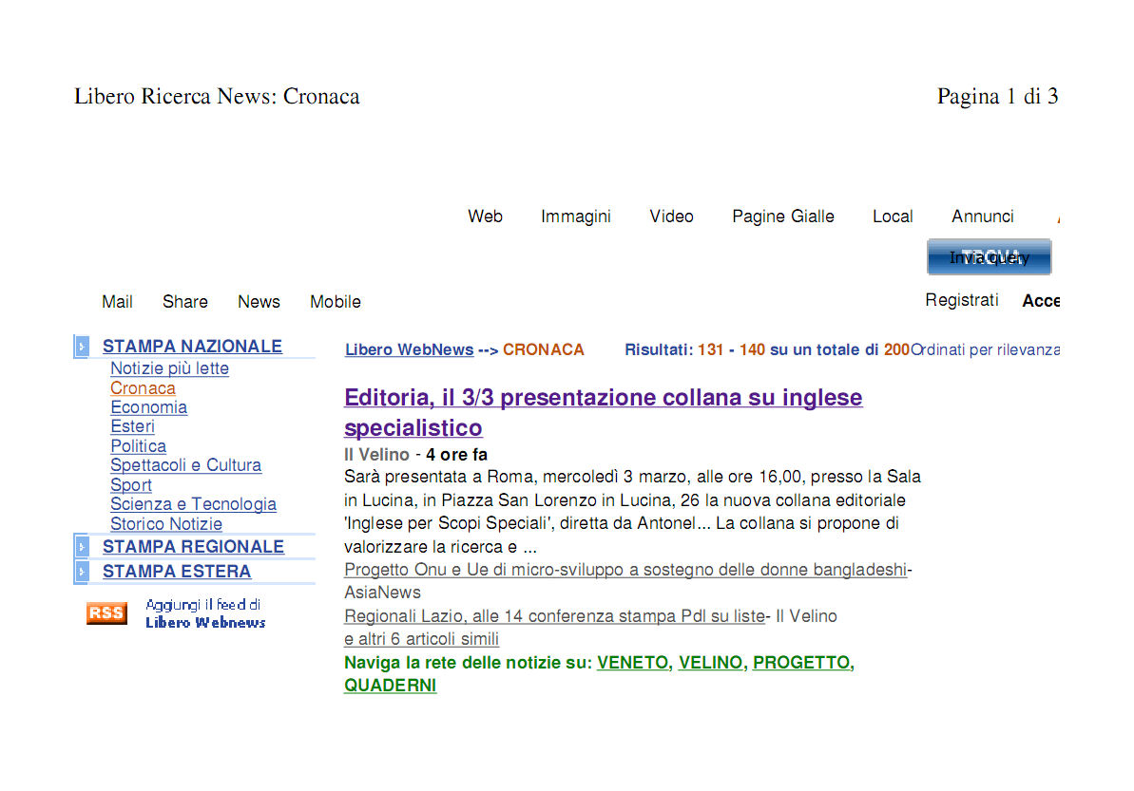This screenshot has width=1134, height=791.
Task: Open the Stampa Regionale section link
Action: (193, 547)
